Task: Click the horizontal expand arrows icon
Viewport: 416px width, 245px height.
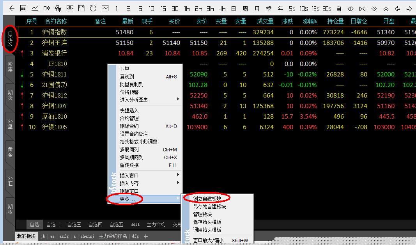Action: click(x=351, y=9)
